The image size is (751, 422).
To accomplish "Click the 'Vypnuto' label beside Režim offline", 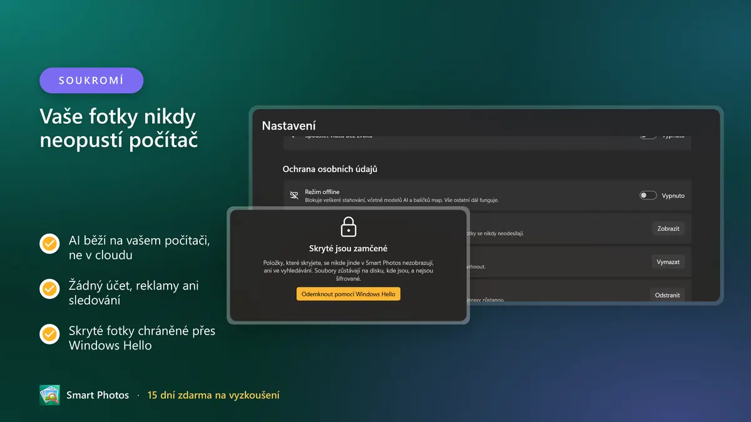I will [x=673, y=196].
